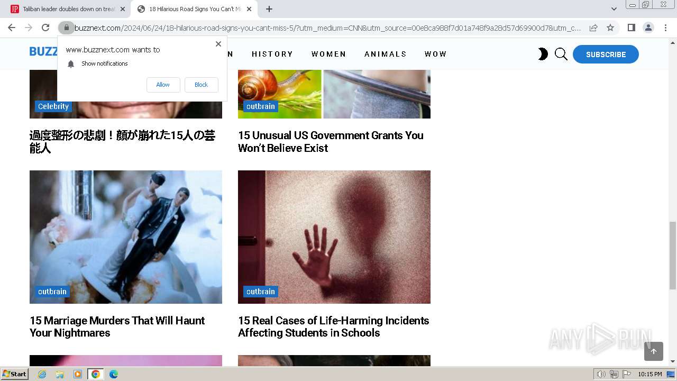677x381 pixels.
Task: Click outbrain tag on hand silhouette image
Action: click(261, 292)
